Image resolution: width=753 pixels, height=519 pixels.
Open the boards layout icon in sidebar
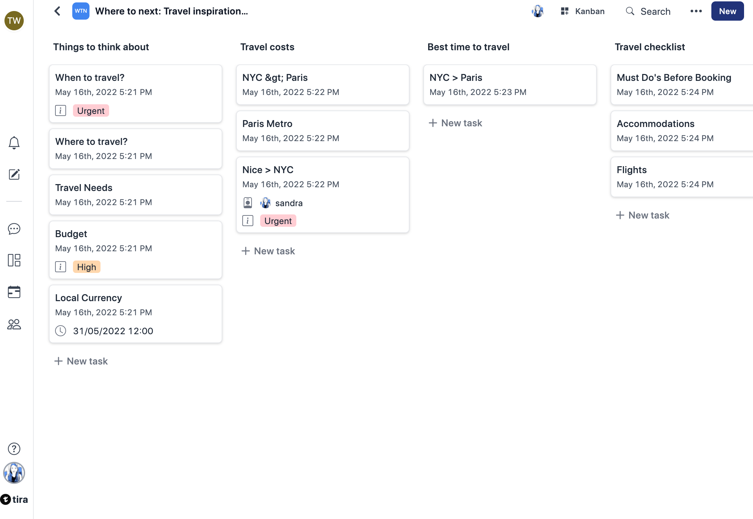pyautogui.click(x=14, y=260)
